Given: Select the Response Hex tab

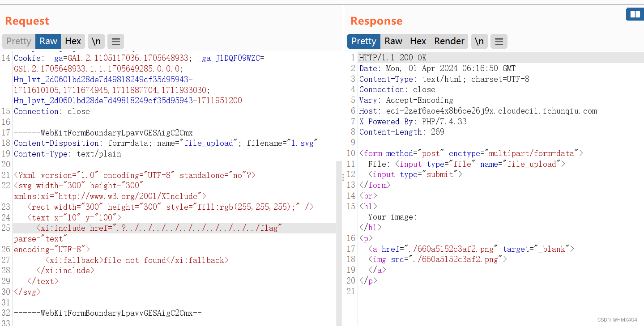Looking at the screenshot, I should [418, 41].
